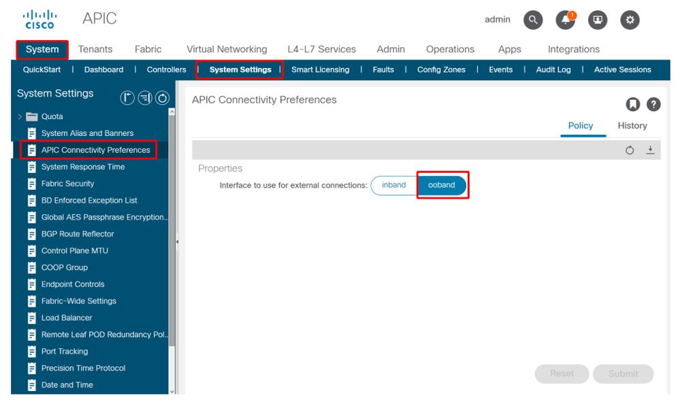Click document icon beside COOP Group
Viewport: 680px width, 402px height.
tap(32, 267)
